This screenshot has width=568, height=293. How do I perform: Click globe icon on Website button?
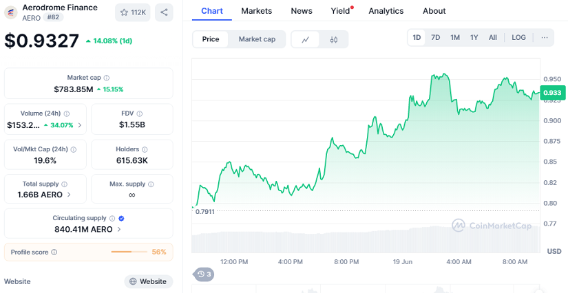coord(133,281)
